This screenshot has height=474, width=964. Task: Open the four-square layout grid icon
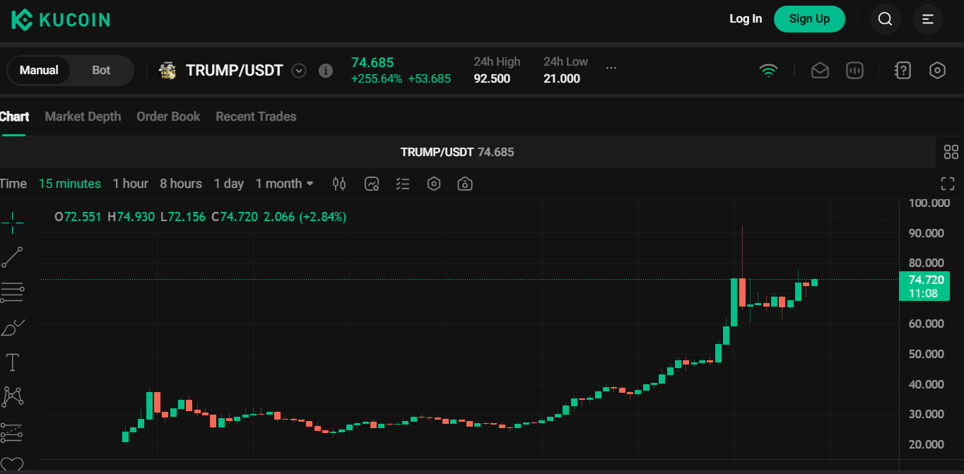tap(951, 152)
